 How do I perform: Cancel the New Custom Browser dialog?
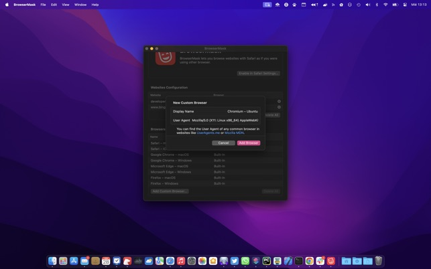coord(223,143)
